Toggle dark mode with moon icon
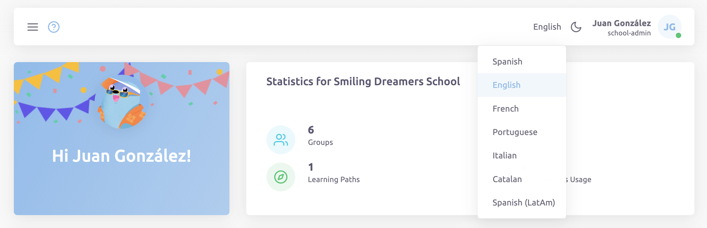This screenshot has height=228, width=707. [x=576, y=27]
